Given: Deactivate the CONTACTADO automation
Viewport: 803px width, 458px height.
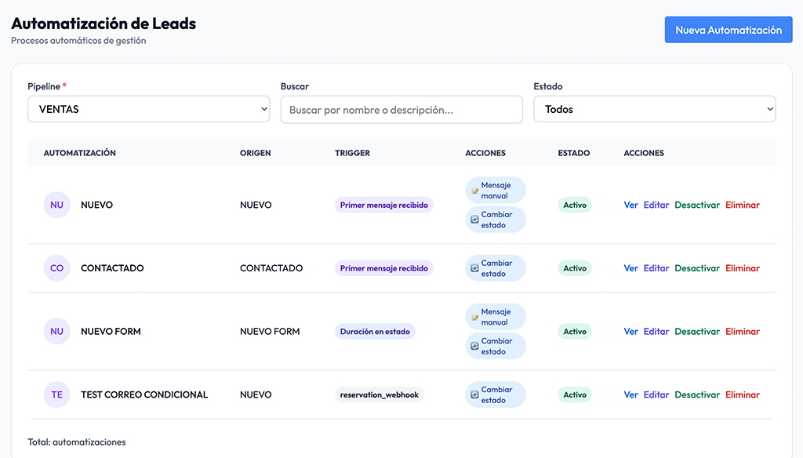Looking at the screenshot, I should pos(696,268).
